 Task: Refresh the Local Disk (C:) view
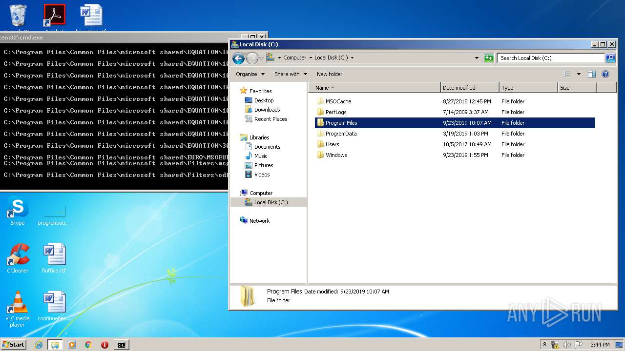tap(489, 58)
